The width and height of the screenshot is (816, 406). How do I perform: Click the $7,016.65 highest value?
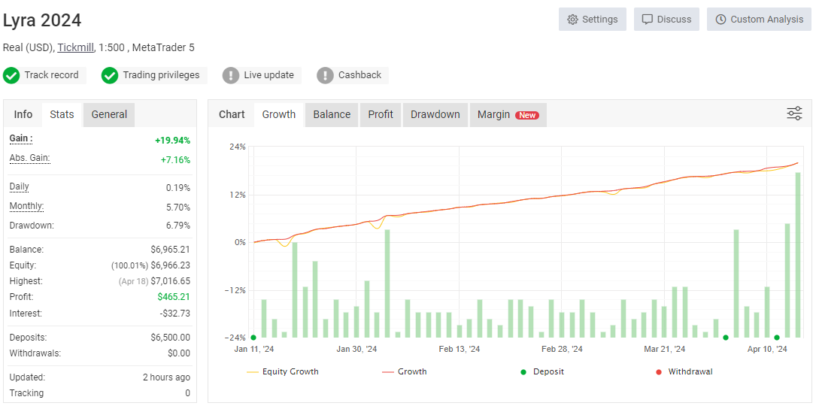coord(171,281)
